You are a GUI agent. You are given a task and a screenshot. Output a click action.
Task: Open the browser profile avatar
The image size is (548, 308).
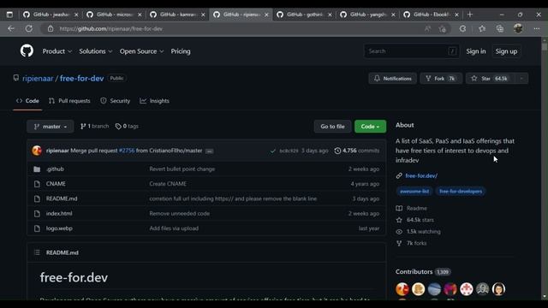pyautogui.click(x=518, y=28)
